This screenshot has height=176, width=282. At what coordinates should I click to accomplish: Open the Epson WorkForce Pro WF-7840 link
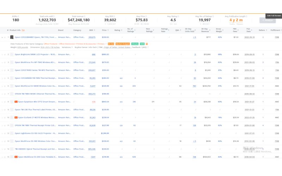click(35, 63)
